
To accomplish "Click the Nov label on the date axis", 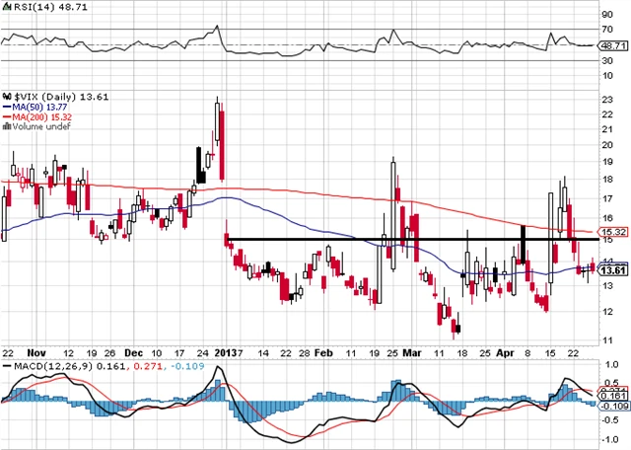I will coord(37,352).
